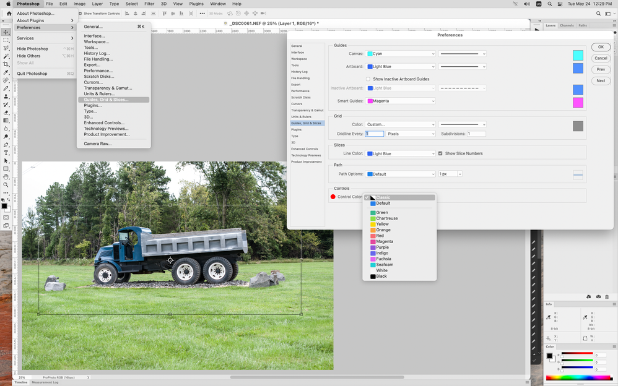
Task: Click the Cancel button
Action: (x=600, y=58)
